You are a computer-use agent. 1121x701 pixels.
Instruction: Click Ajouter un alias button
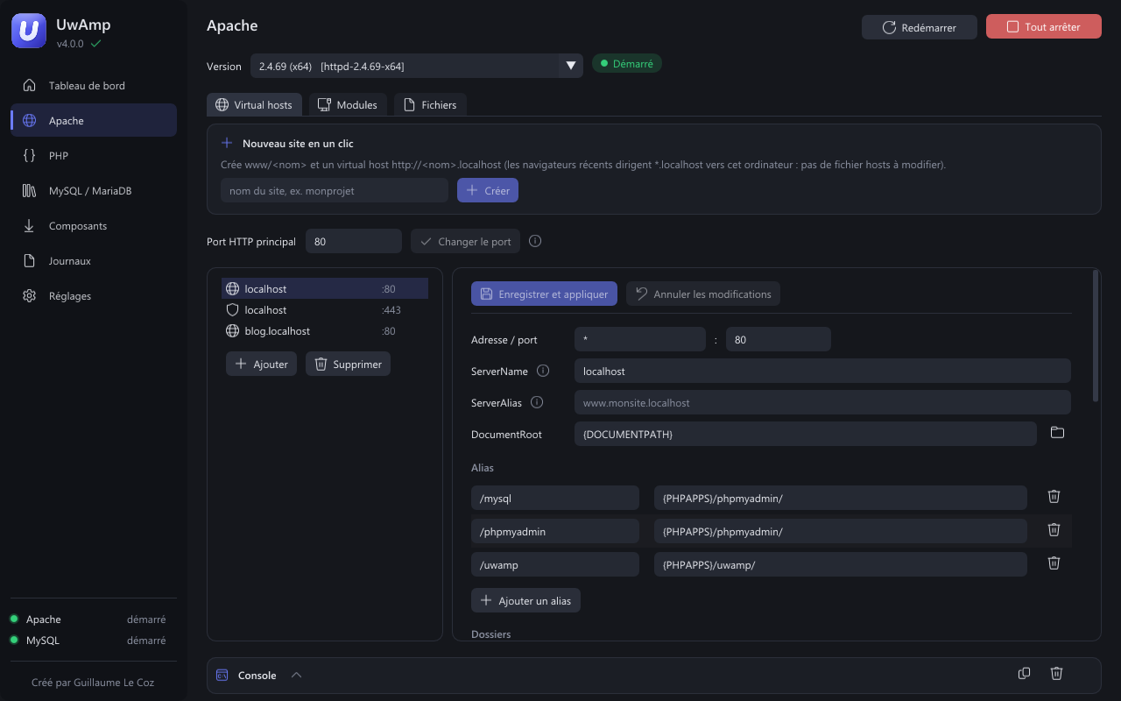[x=525, y=600]
